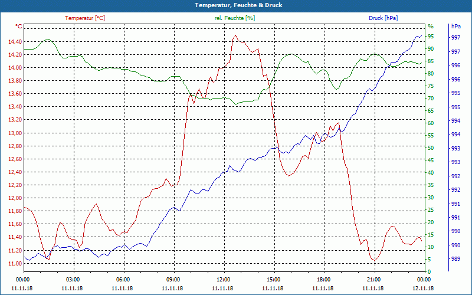Image resolution: width=472 pixels, height=295 pixels.
Task: Click the 989 hPa pressure tick label
Action: tap(455, 258)
